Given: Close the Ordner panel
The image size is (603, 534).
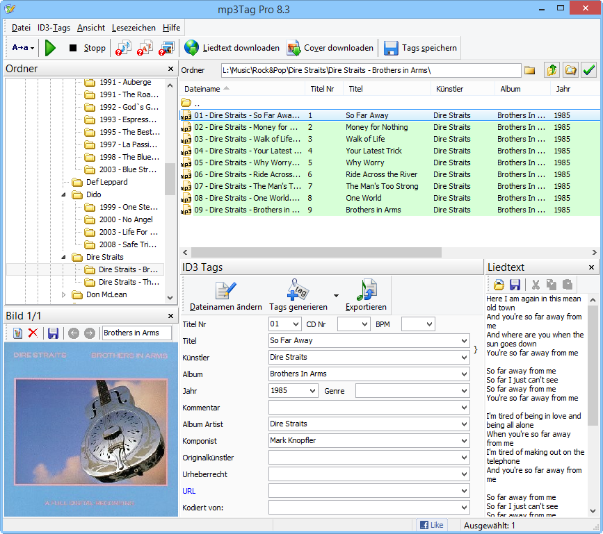Looking at the screenshot, I should click(x=171, y=69).
